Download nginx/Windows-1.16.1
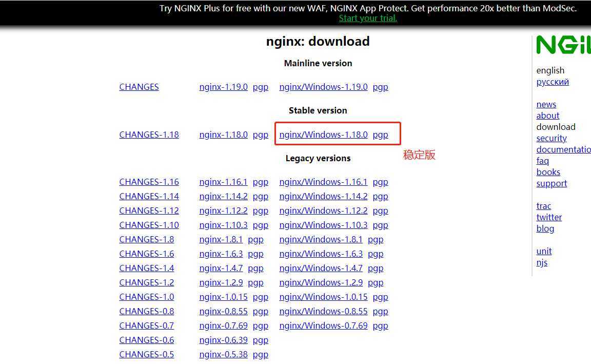This screenshot has width=591, height=364. tap(323, 182)
